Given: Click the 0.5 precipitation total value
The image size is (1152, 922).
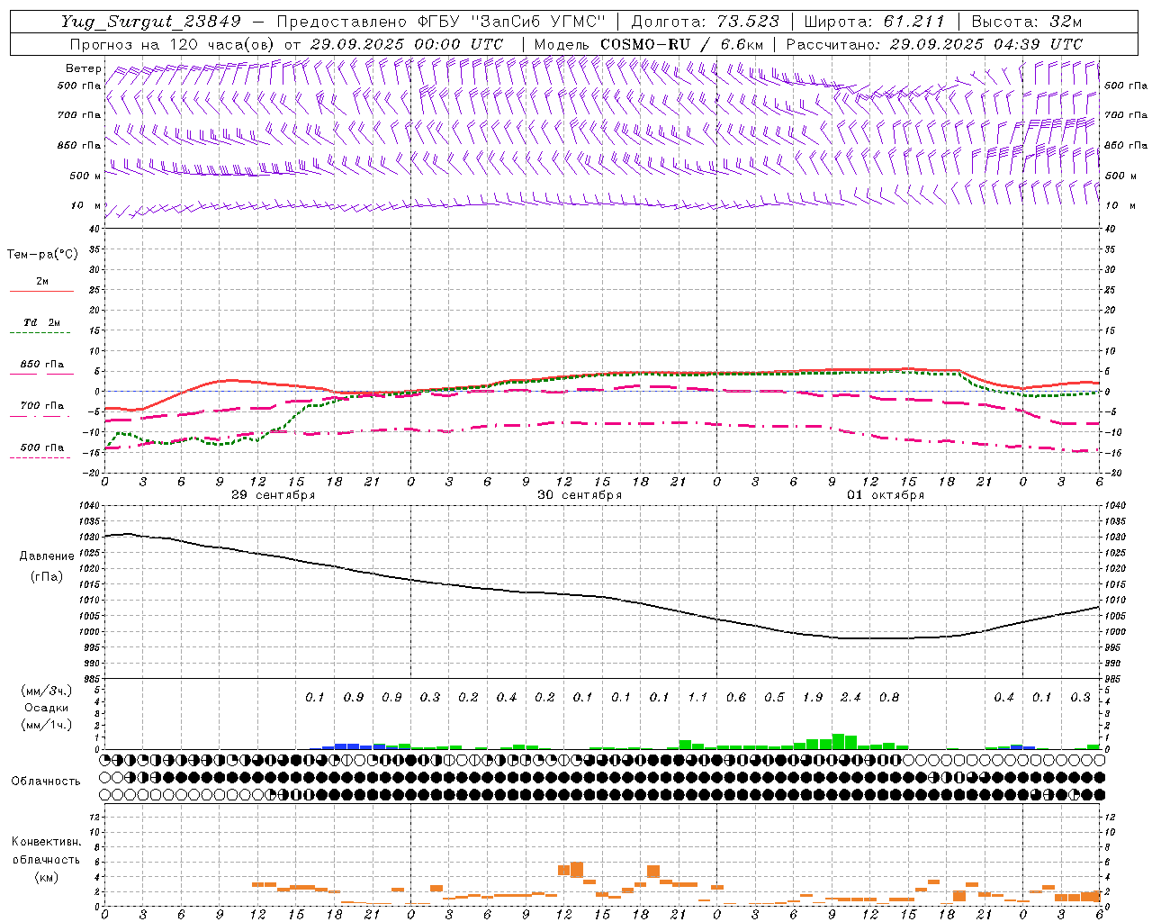Looking at the screenshot, I should pos(774,697).
